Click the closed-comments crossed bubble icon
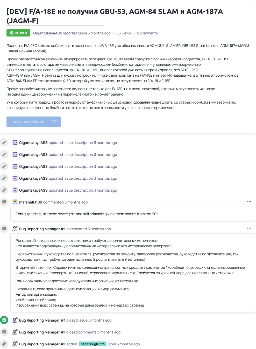 click(4, 332)
